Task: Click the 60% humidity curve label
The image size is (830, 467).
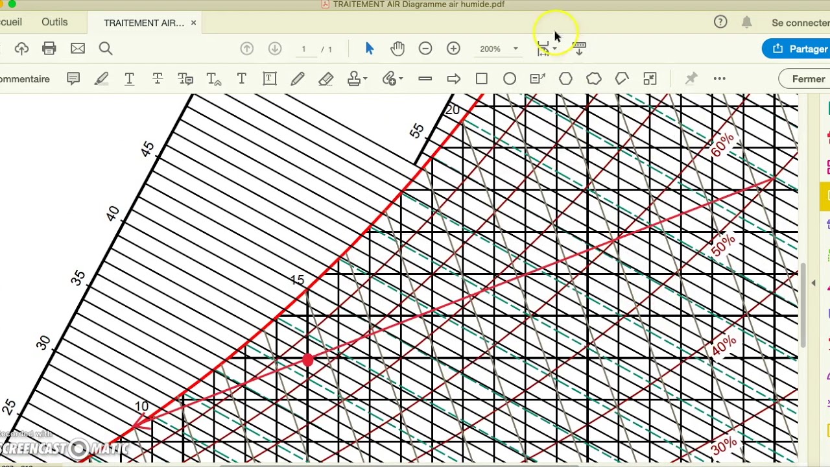Action: 722,145
